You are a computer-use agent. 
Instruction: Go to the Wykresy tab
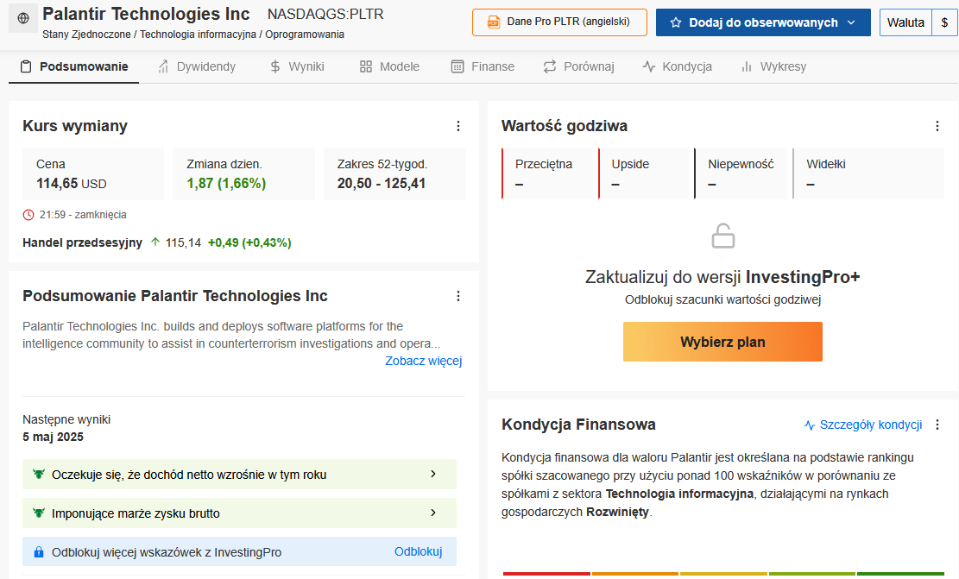click(x=773, y=66)
